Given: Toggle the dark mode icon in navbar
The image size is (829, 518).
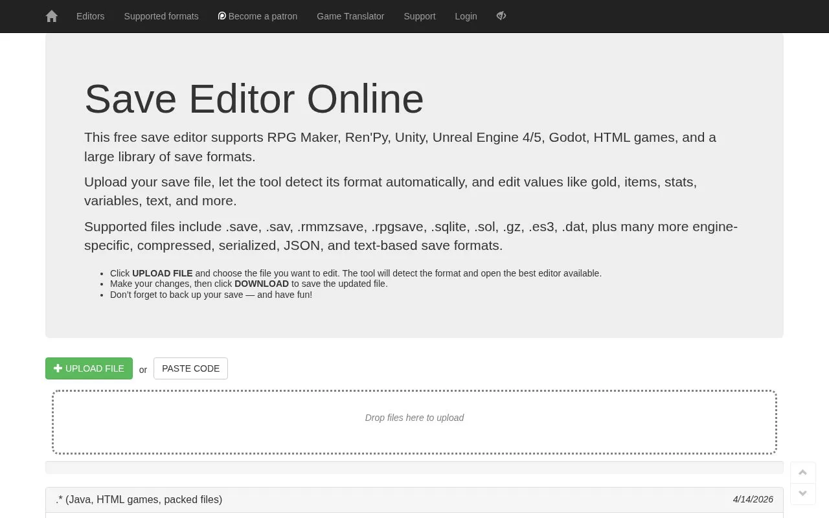Looking at the screenshot, I should (501, 16).
